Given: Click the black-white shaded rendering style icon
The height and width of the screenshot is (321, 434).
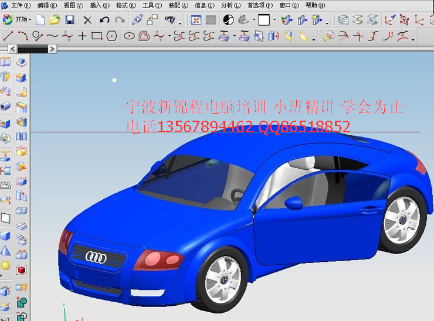Looking at the screenshot, I should tap(228, 20).
